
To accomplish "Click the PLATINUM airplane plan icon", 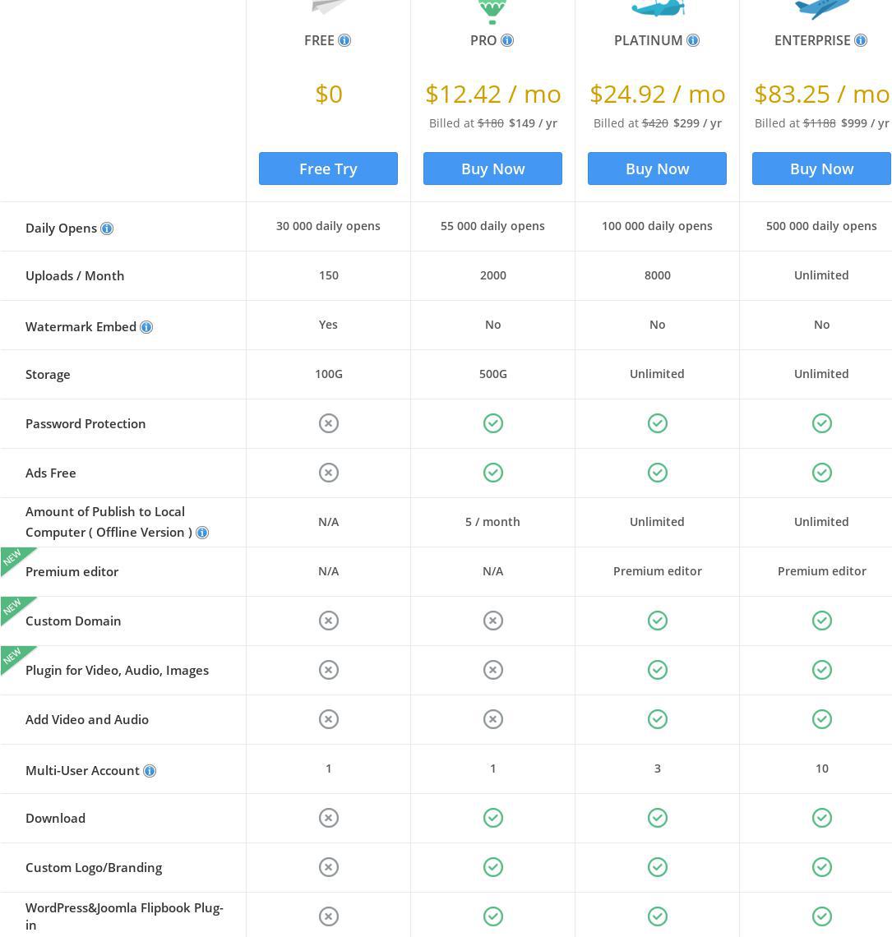I will click(x=657, y=8).
